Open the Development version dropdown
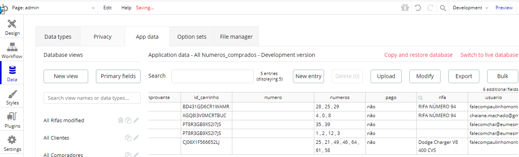The image size is (519, 157). pyautogui.click(x=471, y=8)
